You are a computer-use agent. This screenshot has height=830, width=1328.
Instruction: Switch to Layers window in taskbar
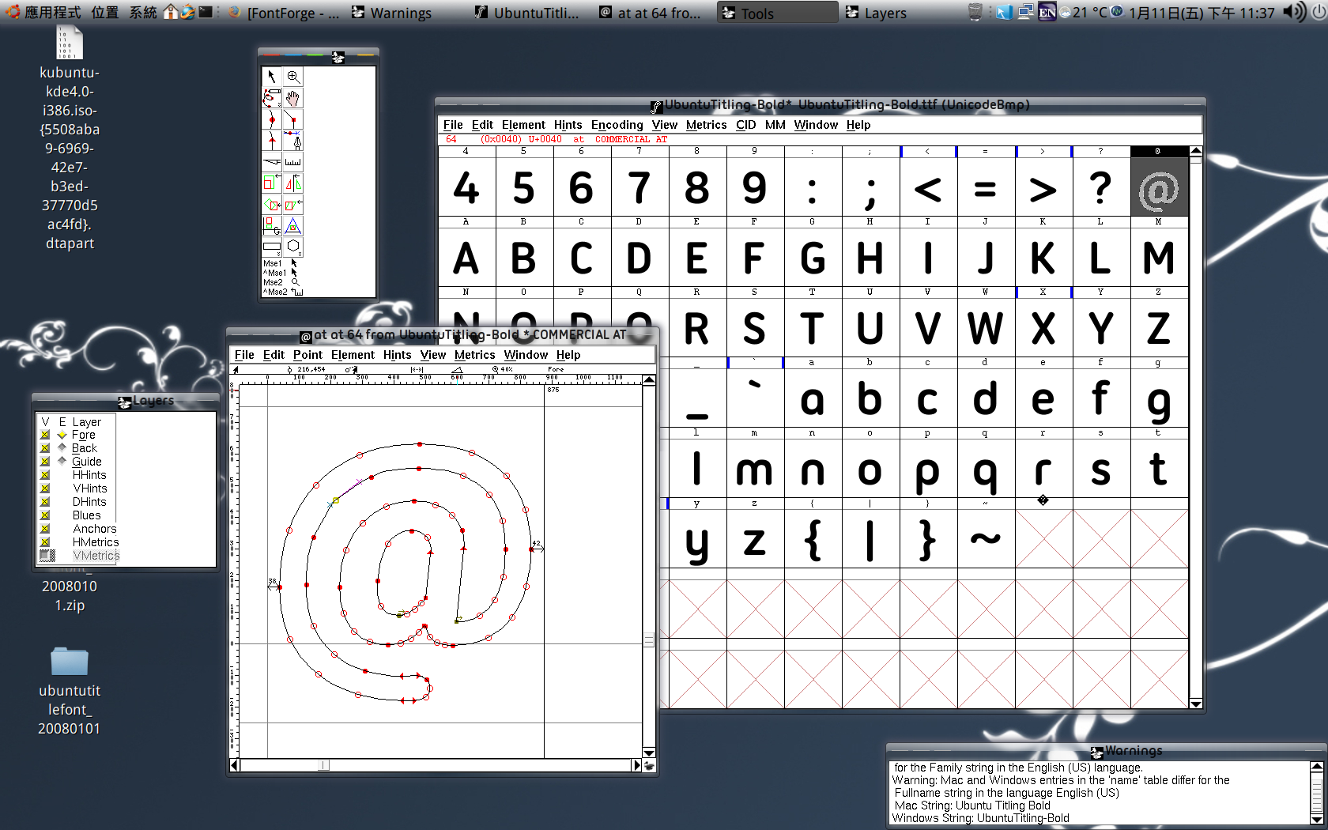pyautogui.click(x=877, y=13)
